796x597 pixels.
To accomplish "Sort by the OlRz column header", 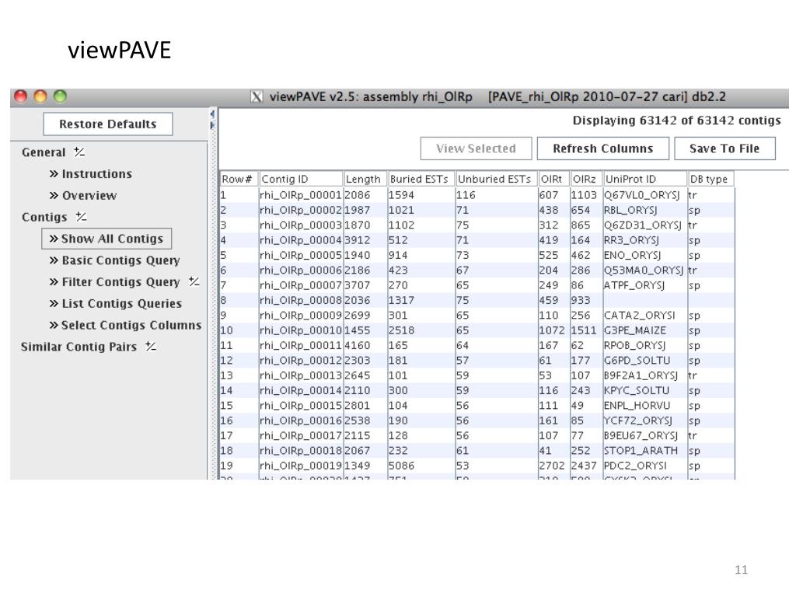I will pyautogui.click(x=586, y=180).
